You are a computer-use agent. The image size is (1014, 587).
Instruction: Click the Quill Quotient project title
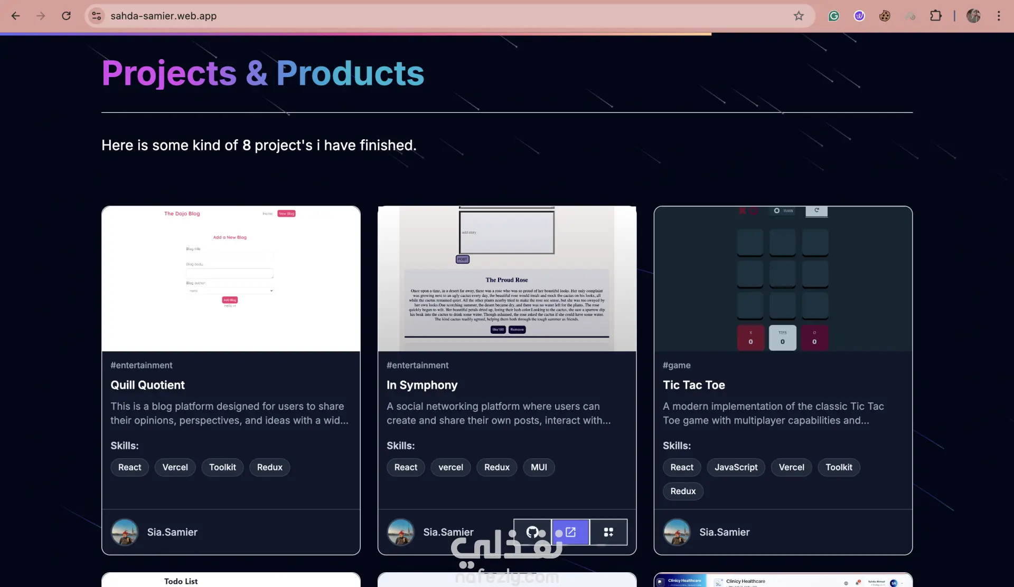pyautogui.click(x=147, y=385)
